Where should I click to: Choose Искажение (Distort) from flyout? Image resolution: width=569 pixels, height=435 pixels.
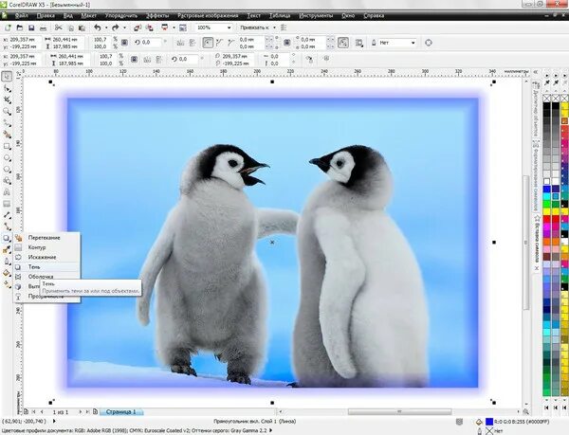click(46, 258)
